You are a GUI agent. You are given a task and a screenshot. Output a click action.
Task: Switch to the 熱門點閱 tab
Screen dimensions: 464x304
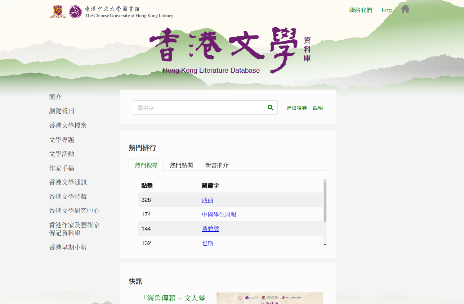[182, 165]
